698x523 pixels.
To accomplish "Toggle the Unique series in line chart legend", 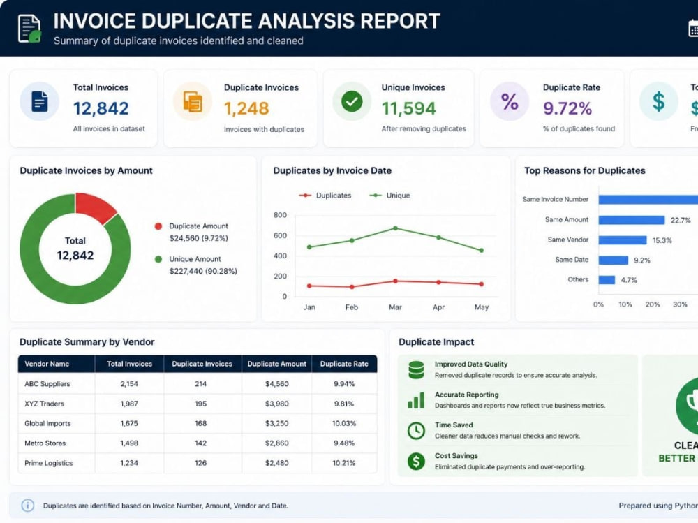I will point(389,195).
